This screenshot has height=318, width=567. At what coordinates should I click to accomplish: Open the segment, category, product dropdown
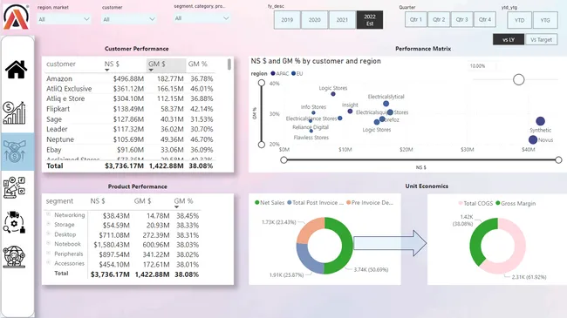coord(202,18)
